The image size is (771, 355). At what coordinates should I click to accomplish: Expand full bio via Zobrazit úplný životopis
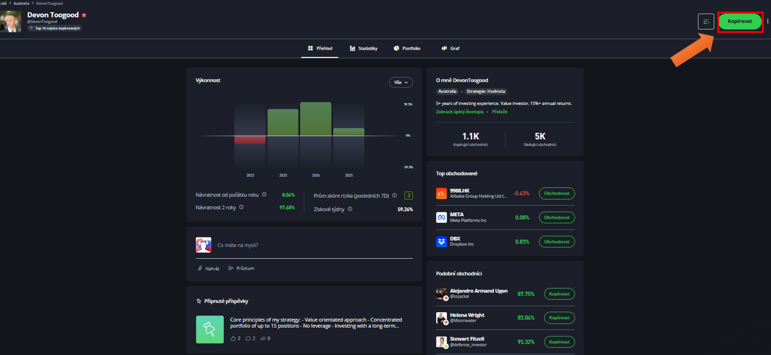pyautogui.click(x=460, y=112)
